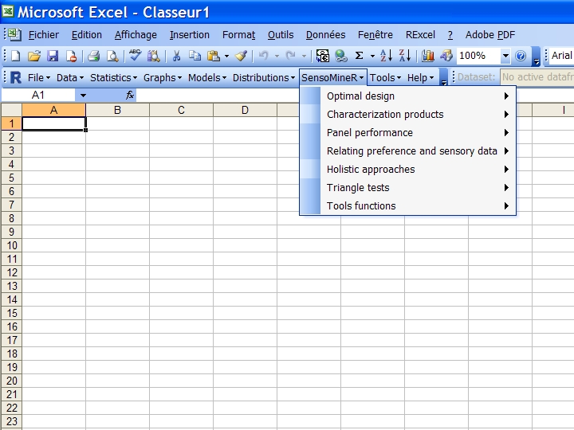574x430 pixels.
Task: Click the Name Box showing A1
Action: (x=38, y=96)
